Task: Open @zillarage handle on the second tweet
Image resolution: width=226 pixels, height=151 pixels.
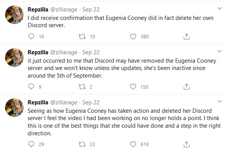Action: [64, 52]
